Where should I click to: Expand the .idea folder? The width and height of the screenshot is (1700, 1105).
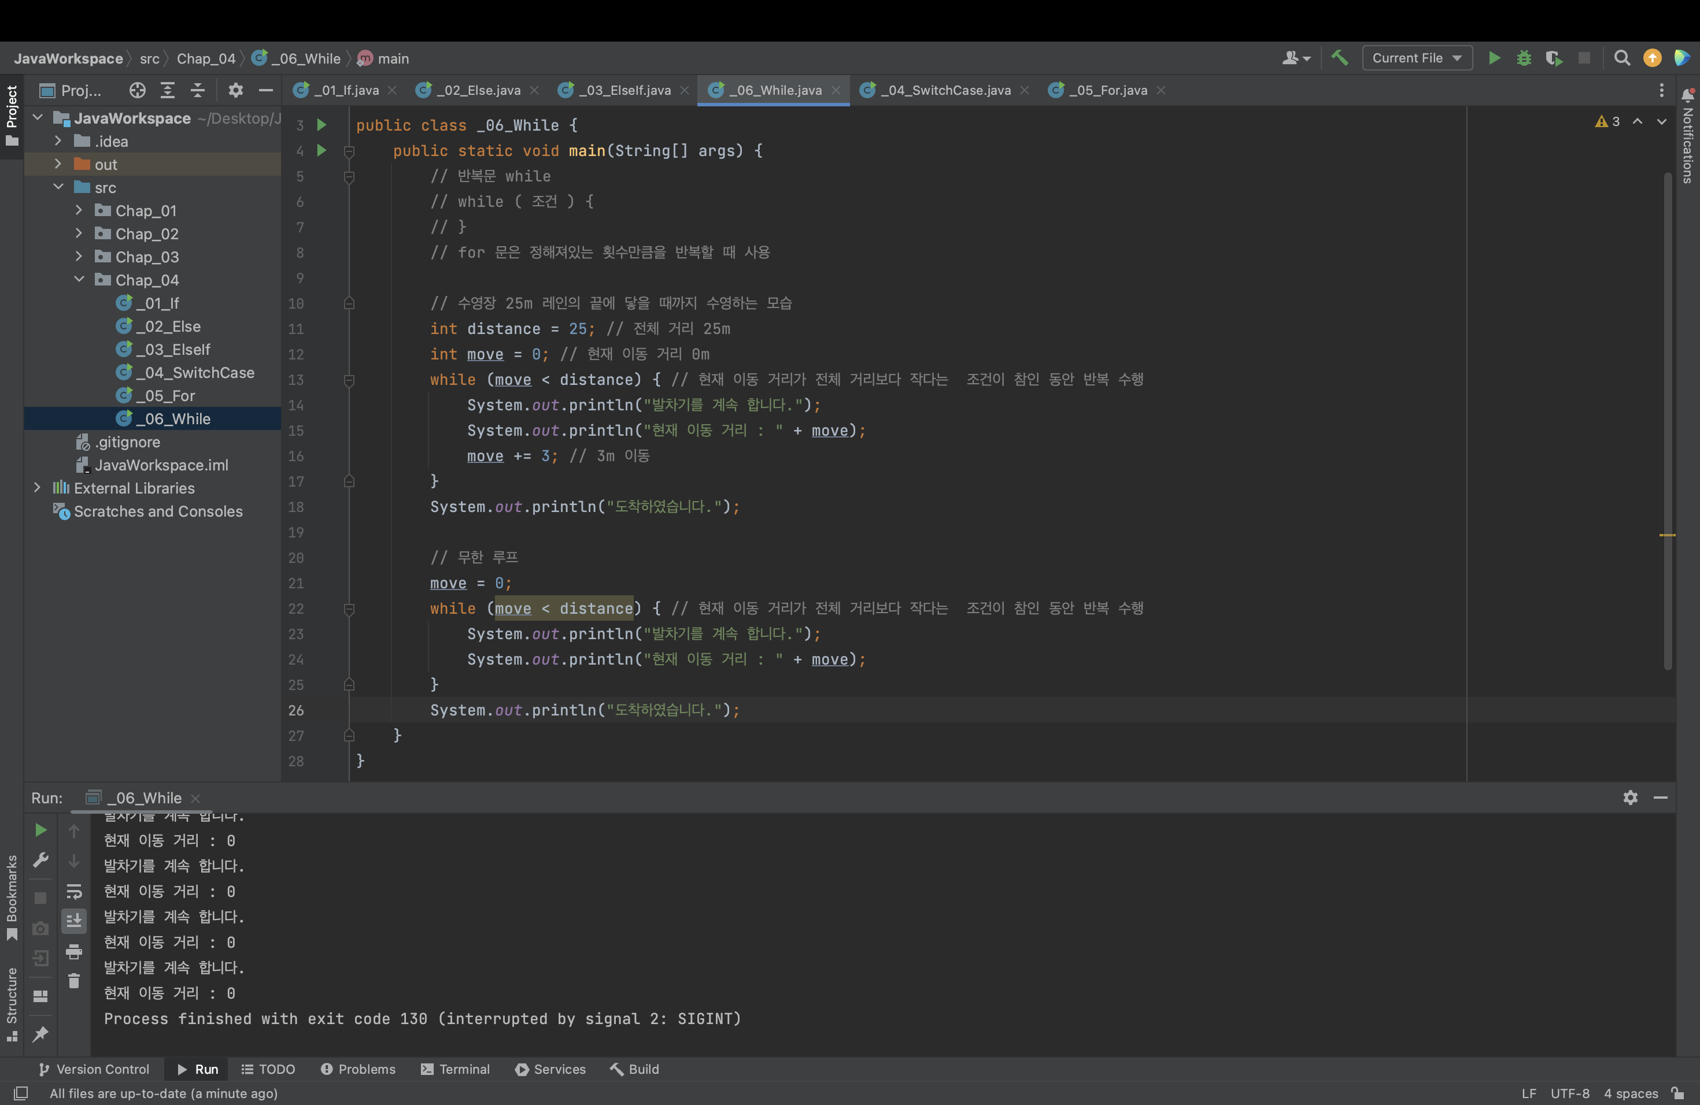pyautogui.click(x=58, y=142)
